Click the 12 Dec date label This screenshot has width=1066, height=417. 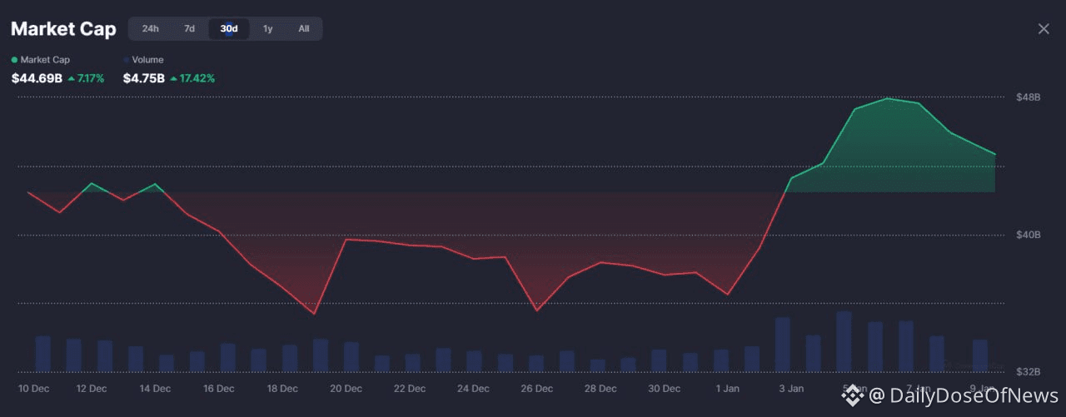[x=92, y=389]
